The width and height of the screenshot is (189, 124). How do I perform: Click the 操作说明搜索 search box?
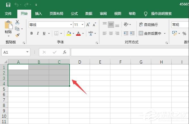click(161, 14)
